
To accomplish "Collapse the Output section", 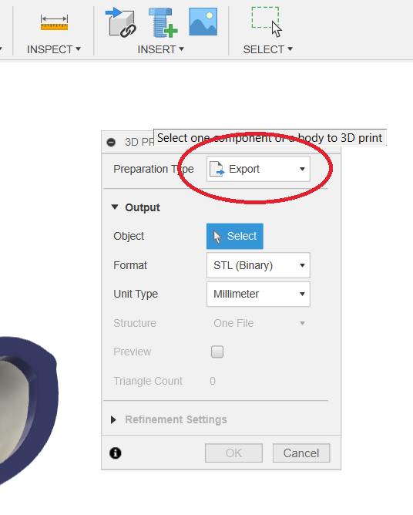I will point(115,207).
